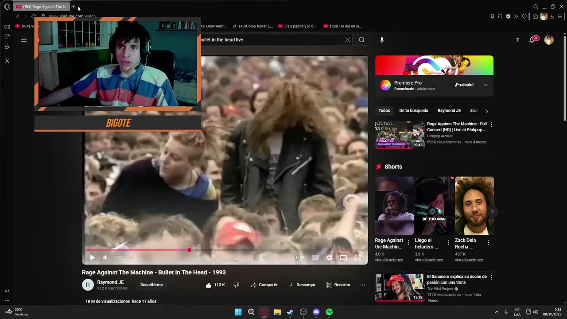This screenshot has width=567, height=319.
Task: Open the browser extensions cube icon
Action: [x=536, y=16]
